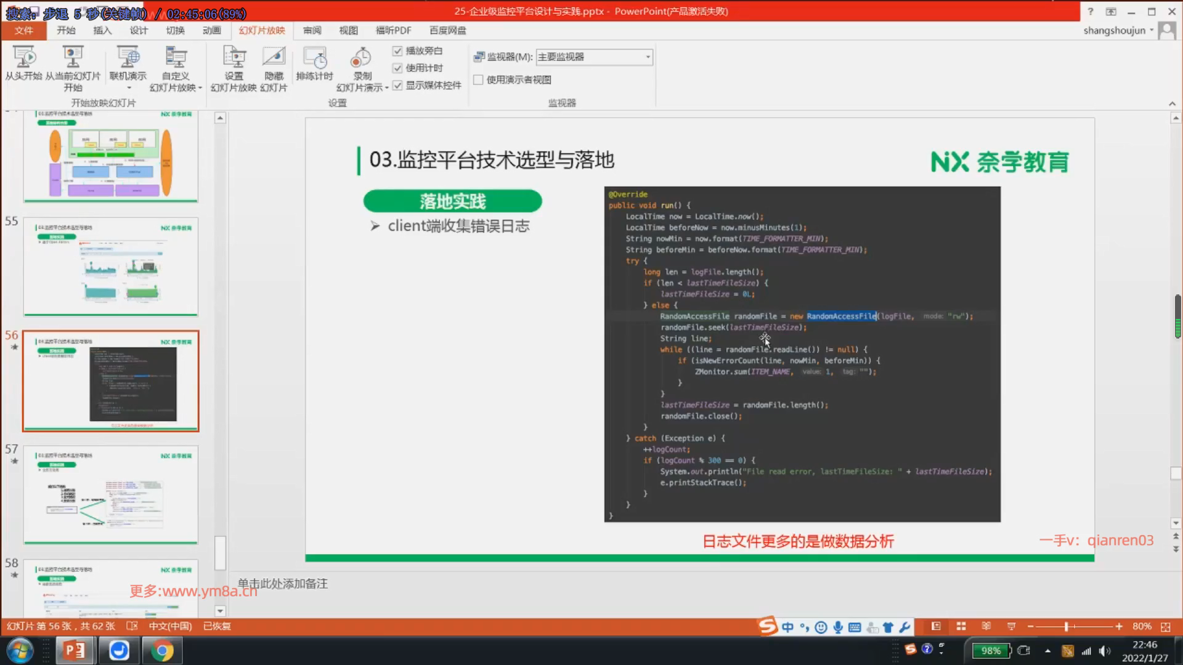Switch to the 动画 ribbon tab
1183x665 pixels.
coord(211,30)
